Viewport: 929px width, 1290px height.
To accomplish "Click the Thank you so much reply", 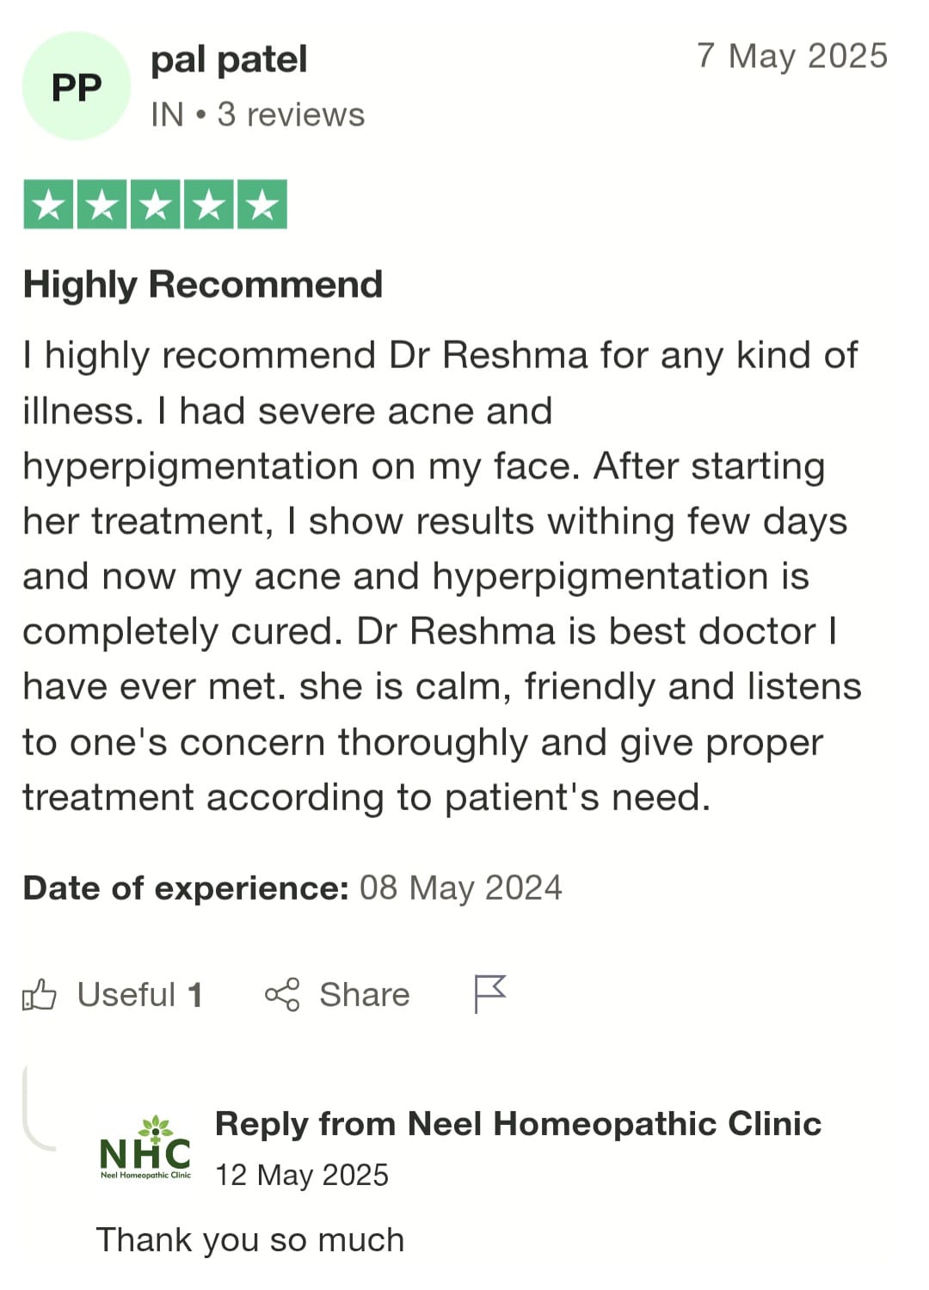I will pyautogui.click(x=250, y=1240).
